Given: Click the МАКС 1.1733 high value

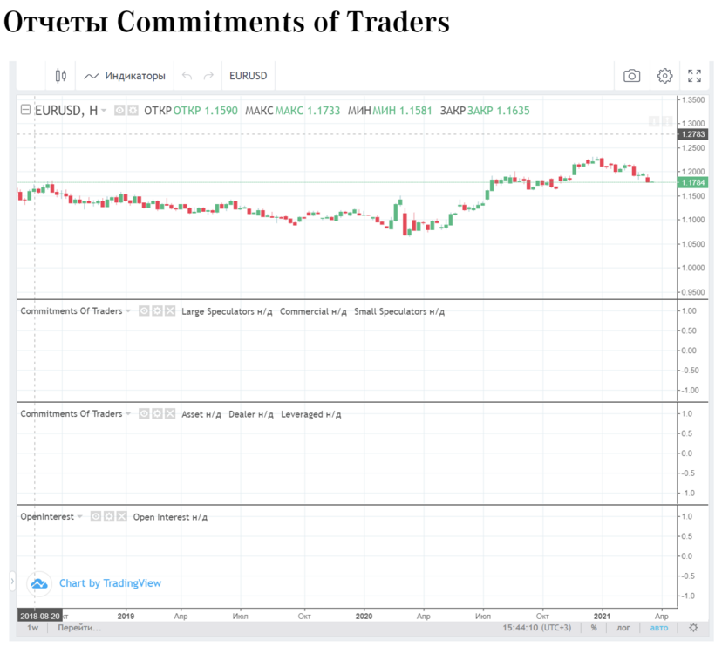Looking at the screenshot, I should [308, 111].
